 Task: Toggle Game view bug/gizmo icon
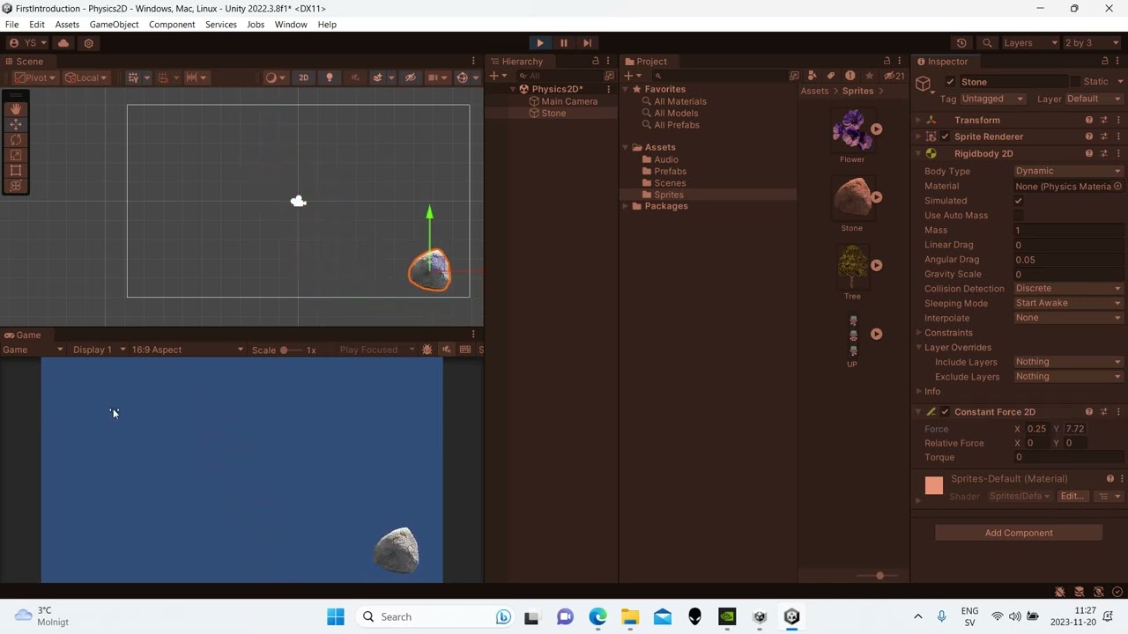(427, 350)
